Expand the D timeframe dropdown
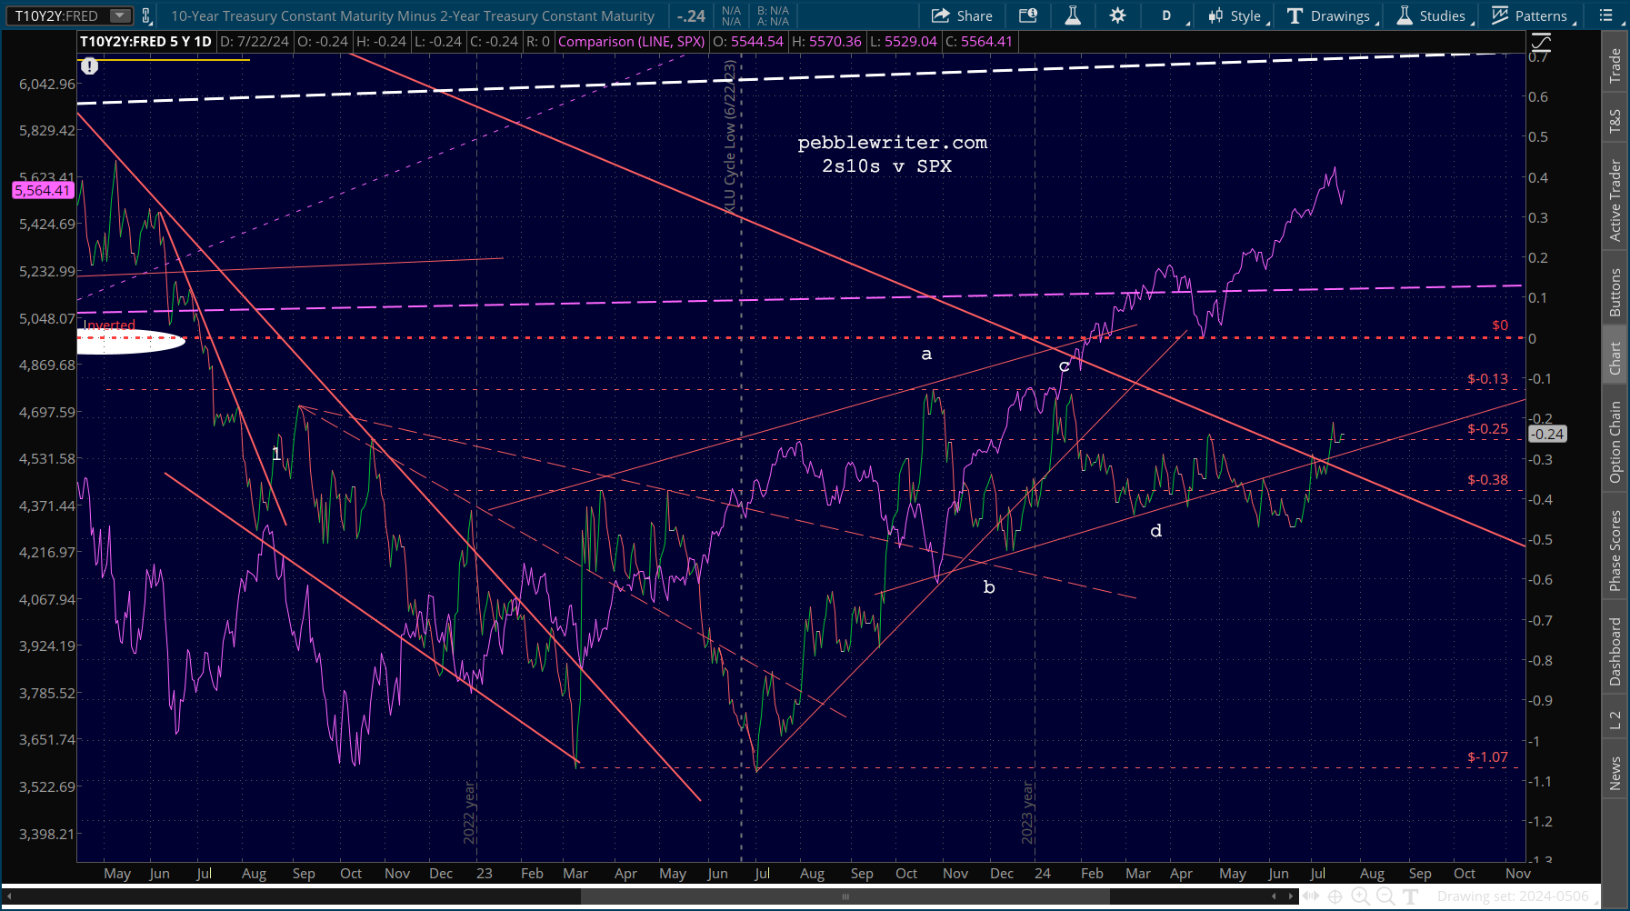1630x911 pixels. (1166, 15)
